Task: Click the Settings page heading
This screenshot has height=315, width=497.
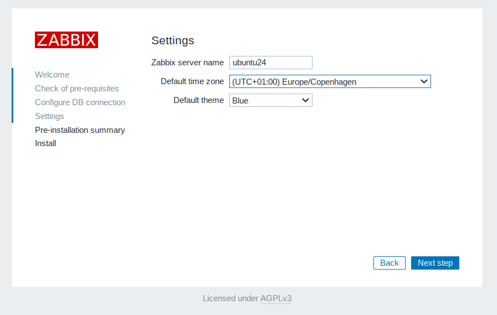Action: (173, 40)
